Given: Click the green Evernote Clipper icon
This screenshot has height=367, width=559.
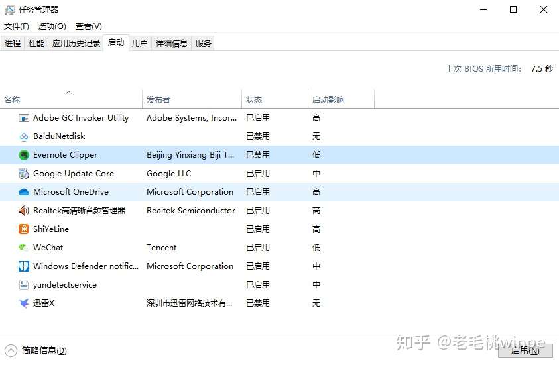Looking at the screenshot, I should click(x=23, y=155).
